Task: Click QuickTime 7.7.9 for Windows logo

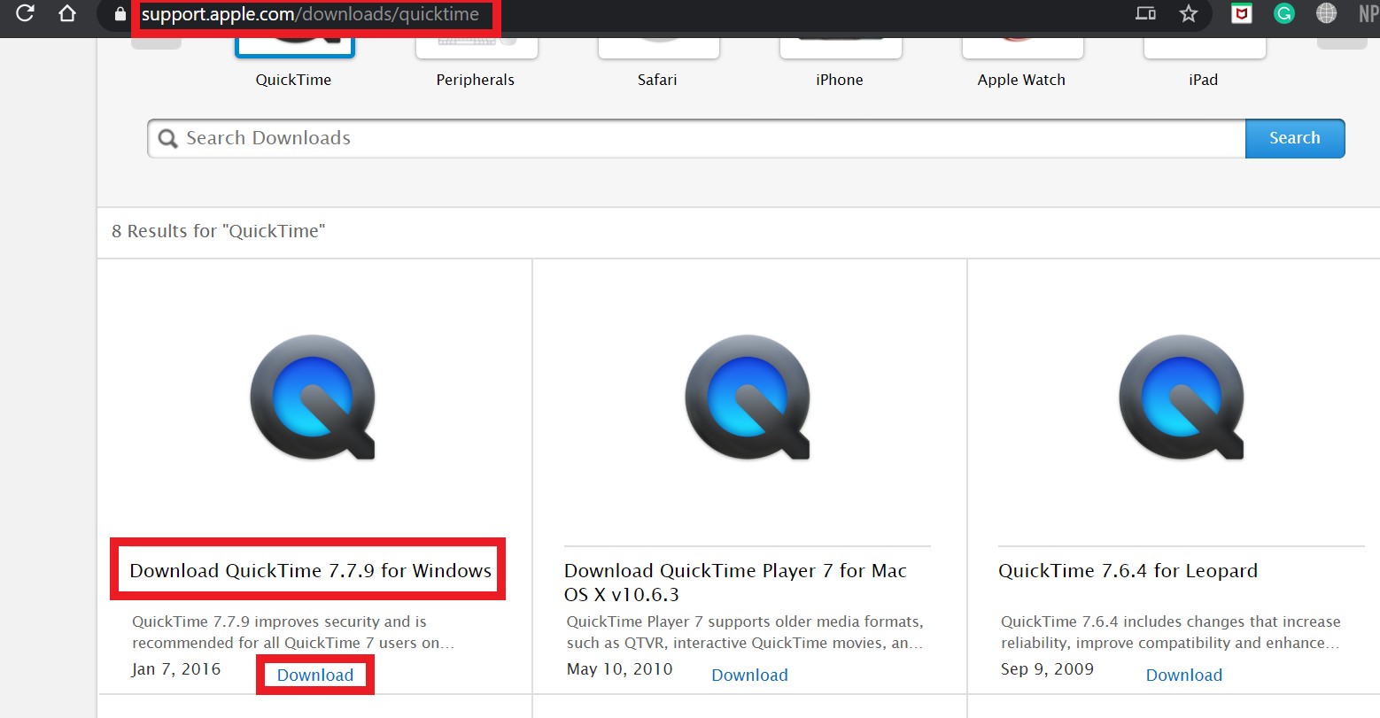Action: coord(313,398)
